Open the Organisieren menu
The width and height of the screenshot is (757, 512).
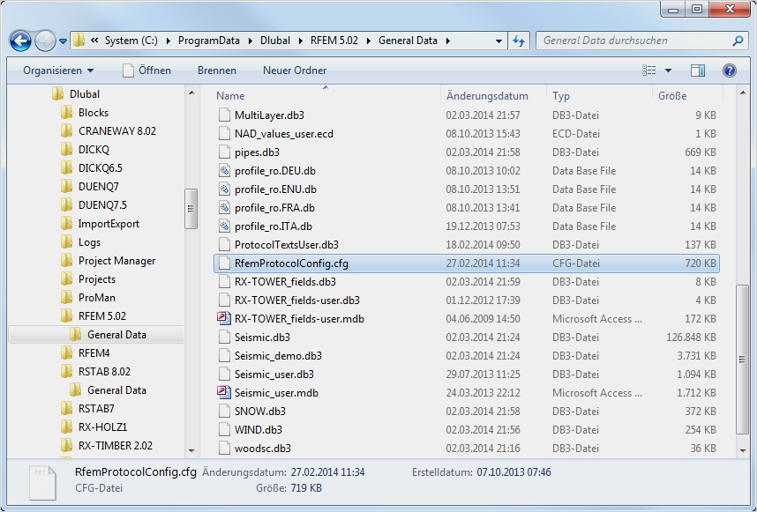pos(58,70)
